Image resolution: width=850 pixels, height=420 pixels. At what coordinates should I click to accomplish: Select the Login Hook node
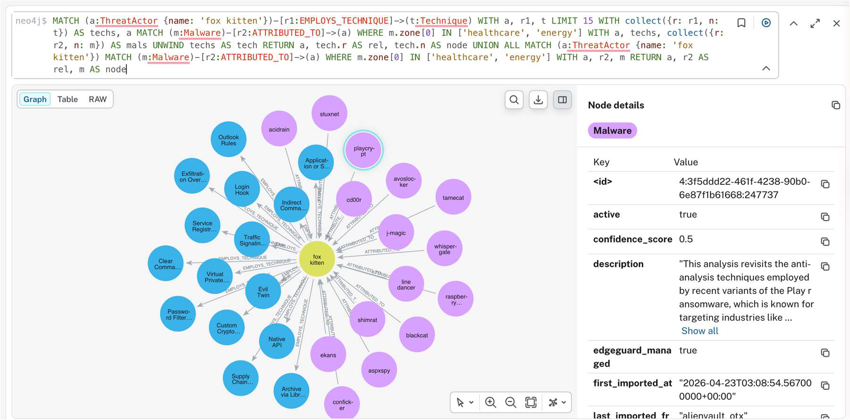point(242,189)
